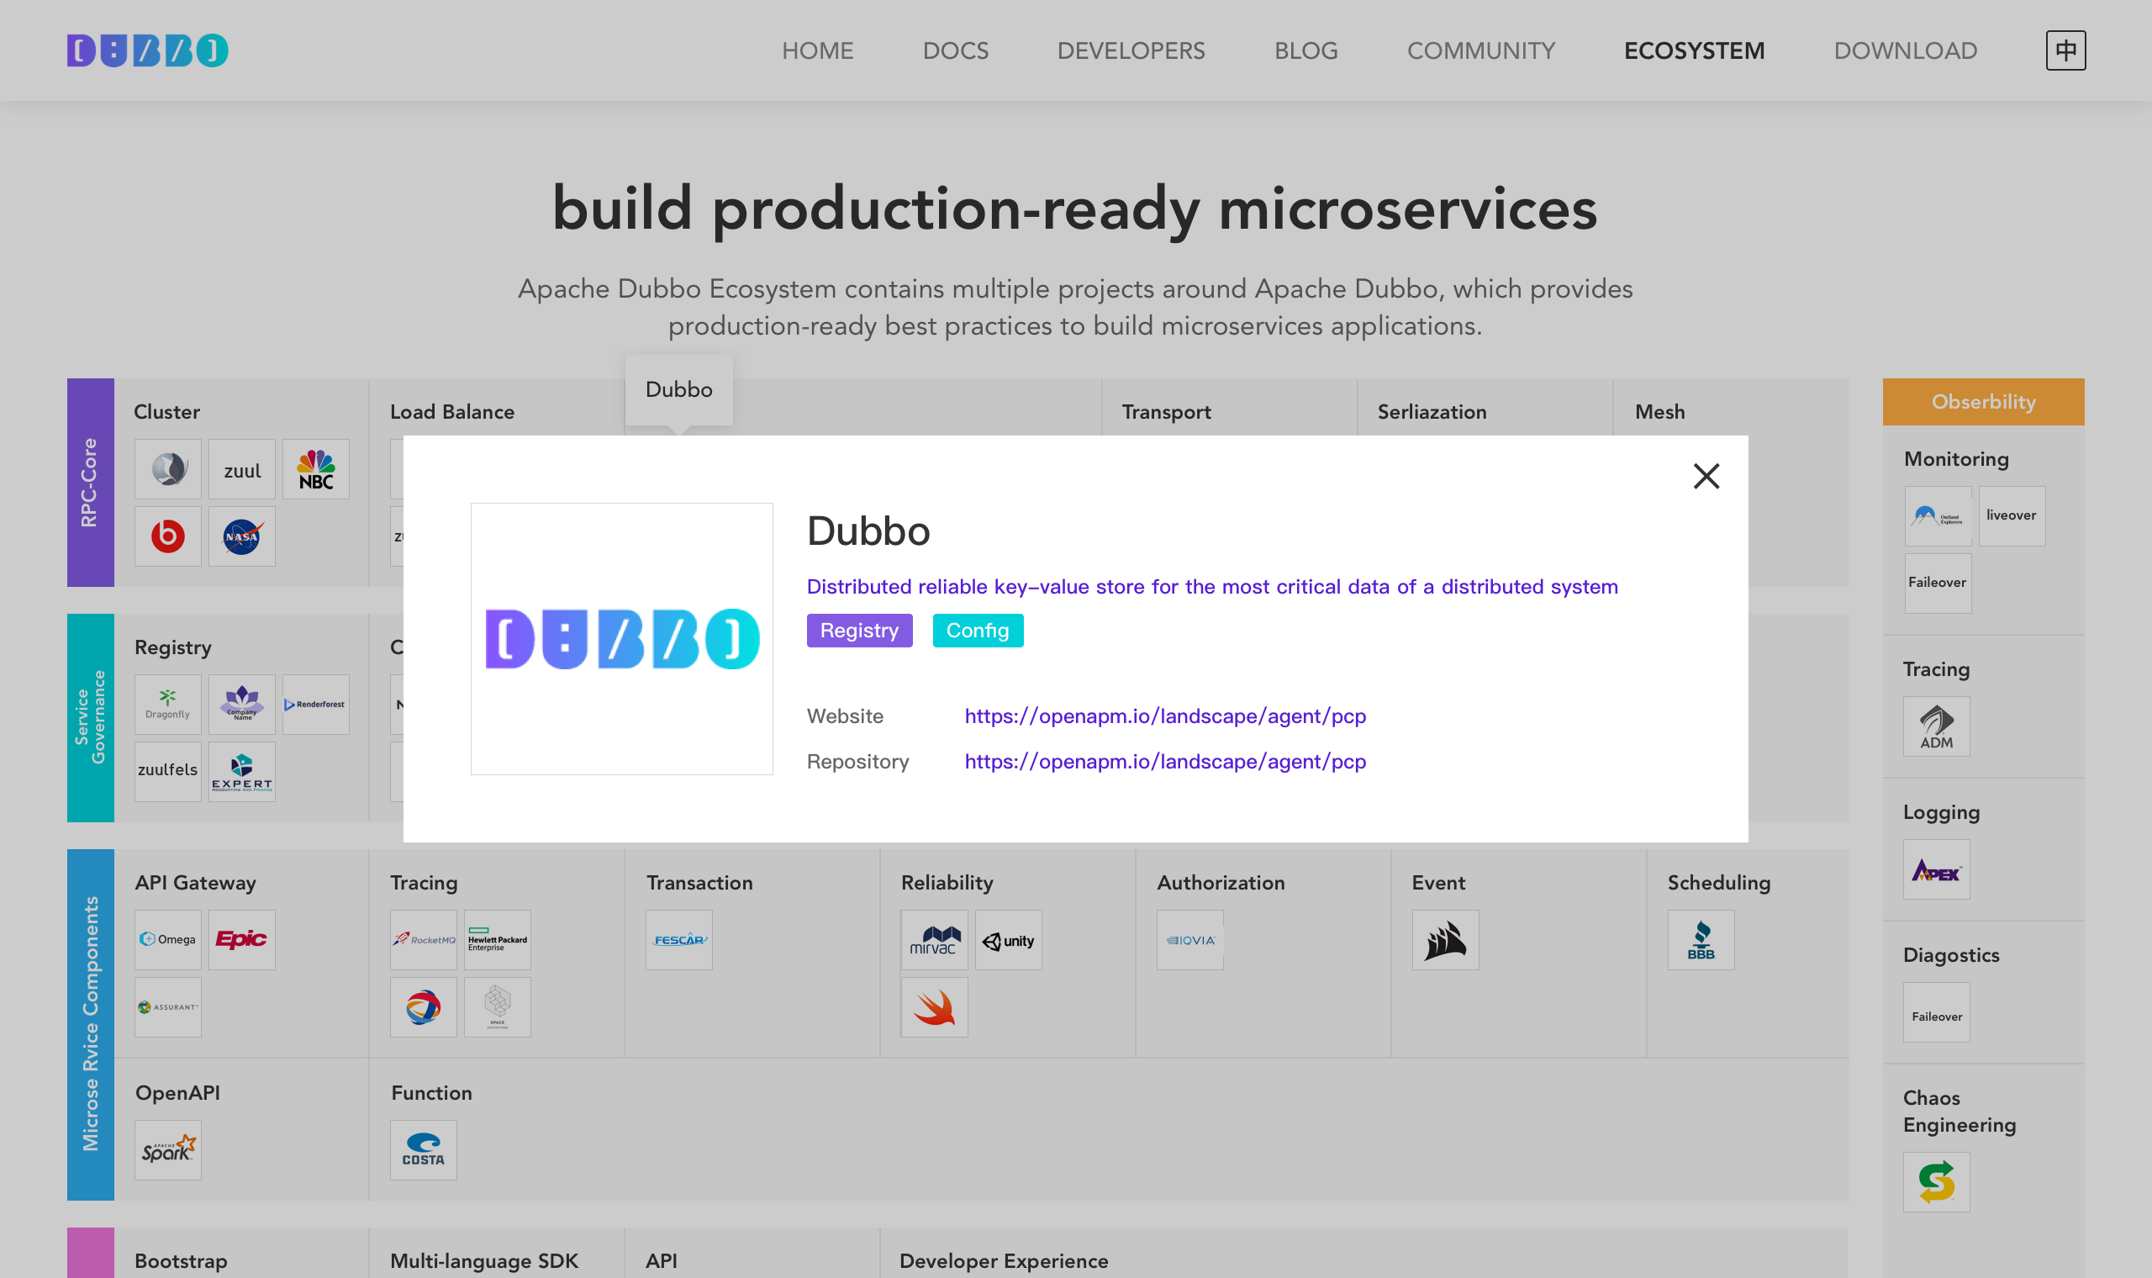This screenshot has width=2152, height=1278.
Task: Open the DOCS nav item
Action: tap(956, 50)
